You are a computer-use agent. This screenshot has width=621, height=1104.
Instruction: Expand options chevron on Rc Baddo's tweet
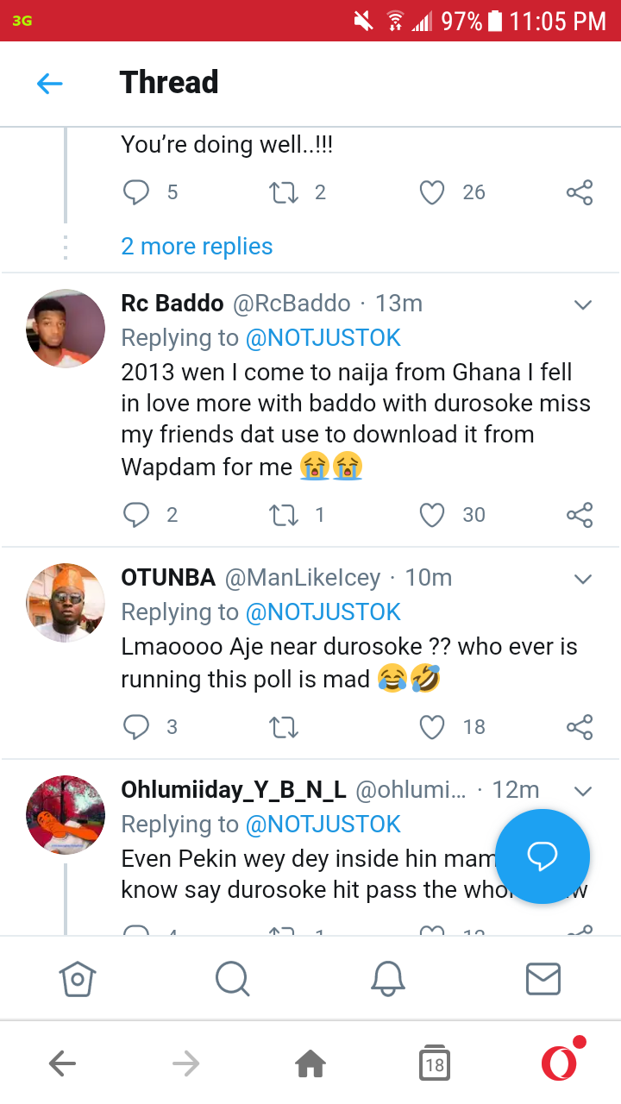point(583,304)
